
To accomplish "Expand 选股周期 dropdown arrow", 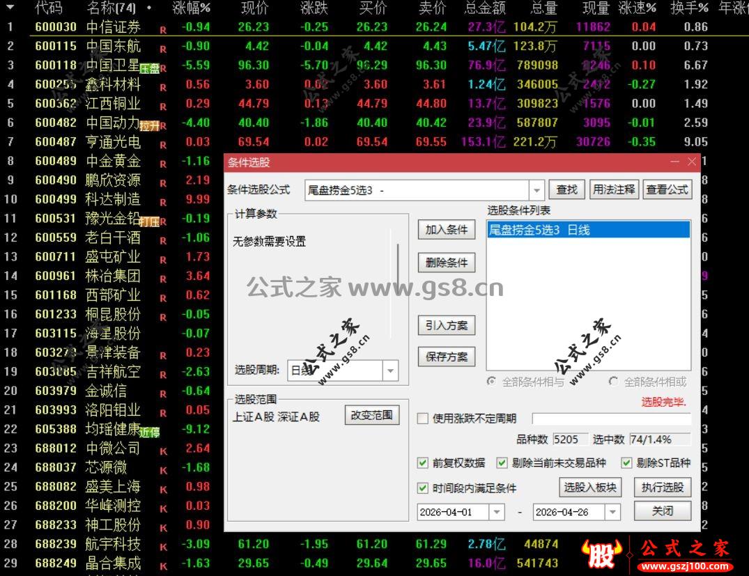I will click(391, 371).
